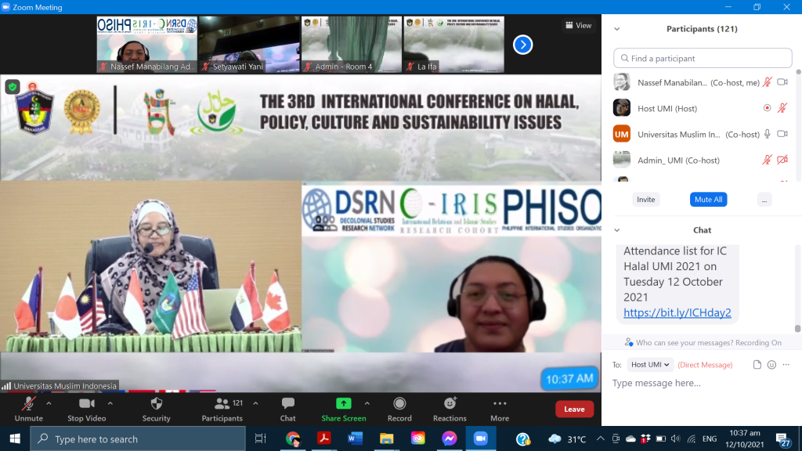Open the bit.ly/ICHday2 attendance link
Image resolution: width=802 pixels, height=451 pixels.
677,312
